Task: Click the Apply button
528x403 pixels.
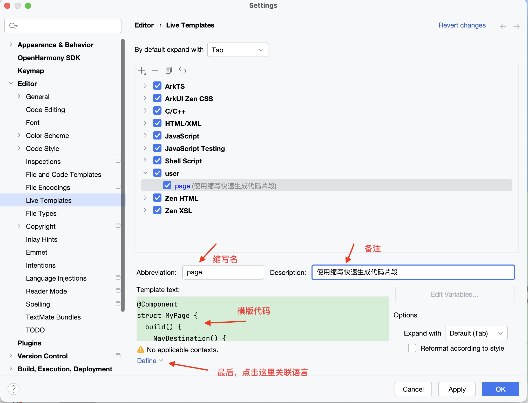Action: [x=457, y=389]
